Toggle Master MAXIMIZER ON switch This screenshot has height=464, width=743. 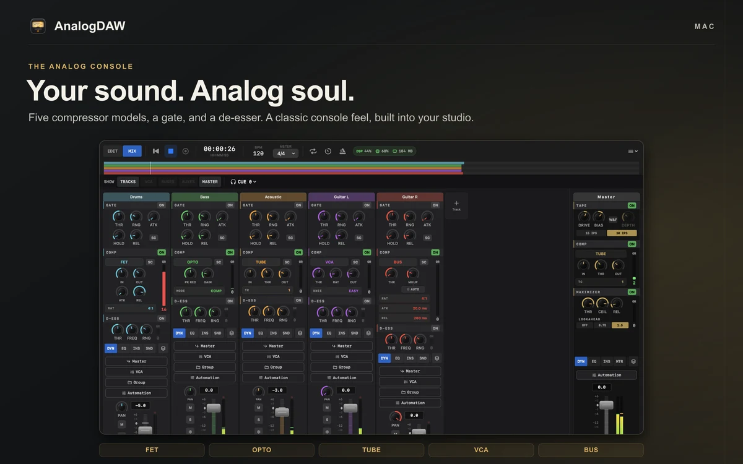632,292
